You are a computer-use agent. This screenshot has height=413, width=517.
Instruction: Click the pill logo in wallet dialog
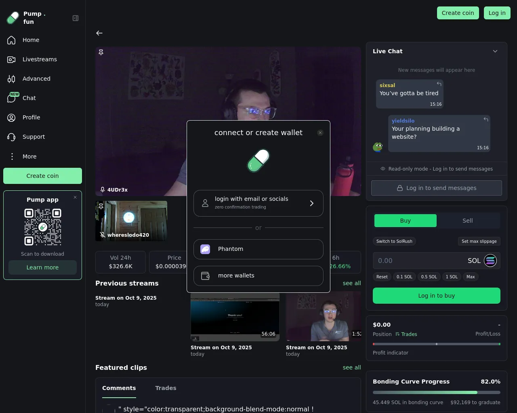tap(258, 161)
